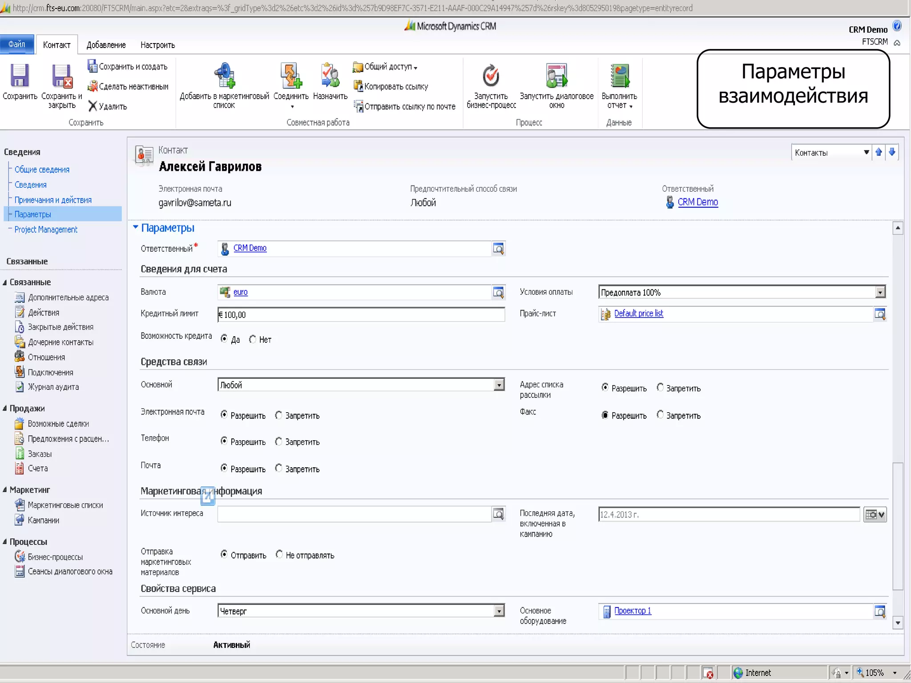Switch to the Добавление ribbon tab
Image resolution: width=911 pixels, height=683 pixels.
pos(106,45)
